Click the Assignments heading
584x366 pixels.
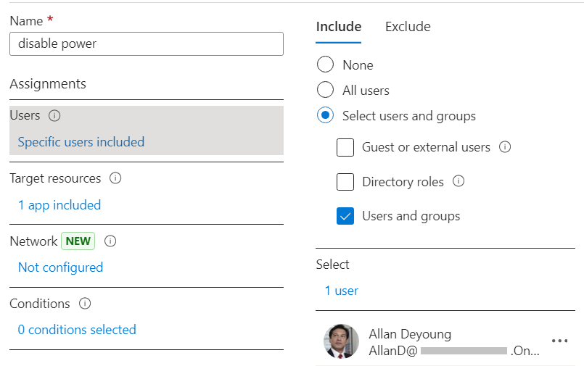[x=48, y=84]
